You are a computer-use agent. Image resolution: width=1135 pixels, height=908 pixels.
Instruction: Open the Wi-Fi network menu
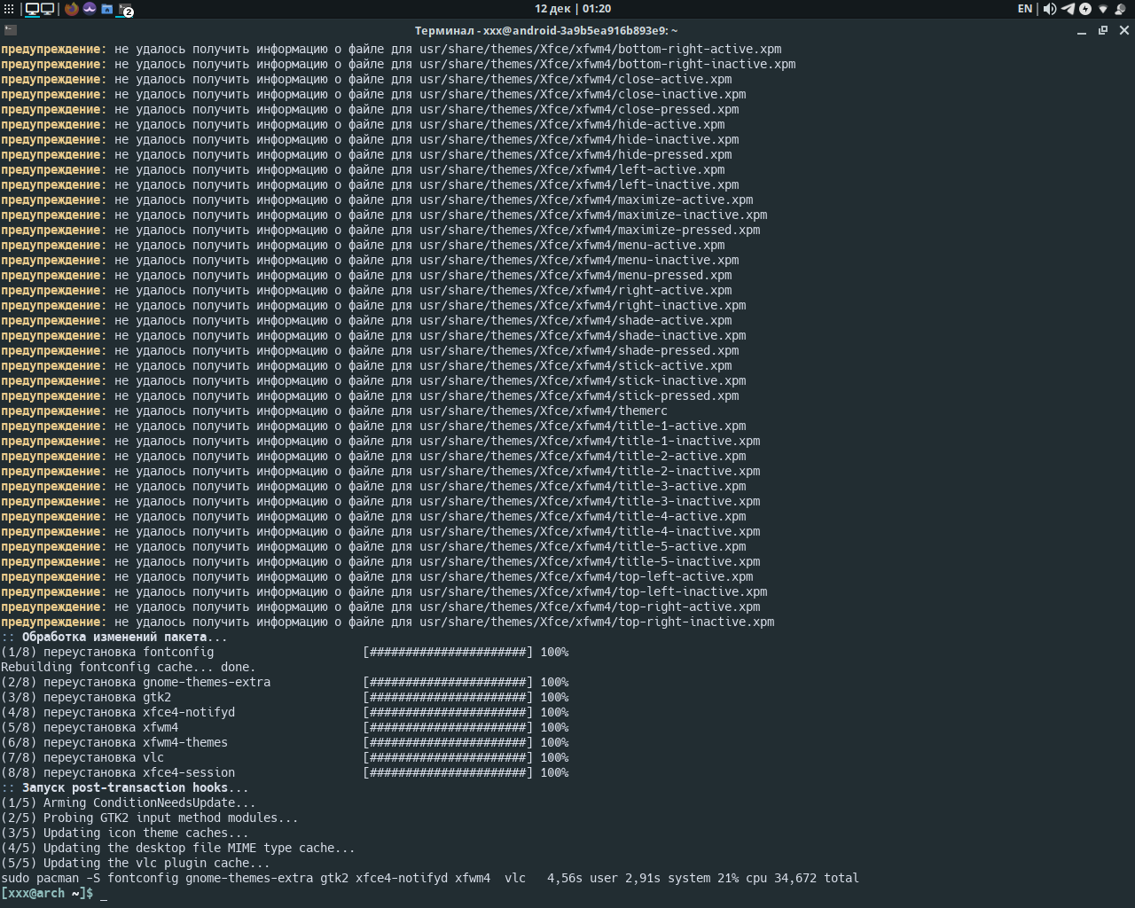pos(1103,9)
